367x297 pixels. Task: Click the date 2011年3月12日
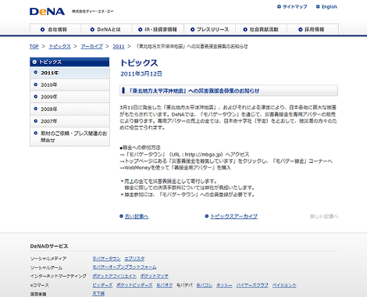(x=141, y=74)
